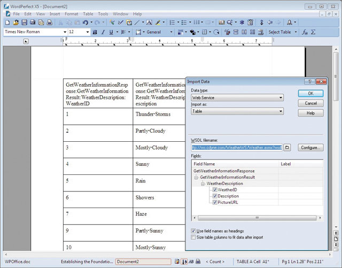Viewport: 342px width, 268px height.
Task: Open a file with the folder icon
Action: 15,22
